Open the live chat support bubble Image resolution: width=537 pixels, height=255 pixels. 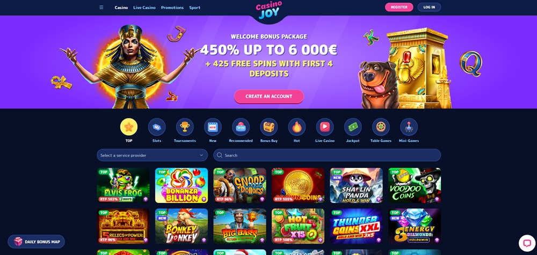tap(527, 243)
